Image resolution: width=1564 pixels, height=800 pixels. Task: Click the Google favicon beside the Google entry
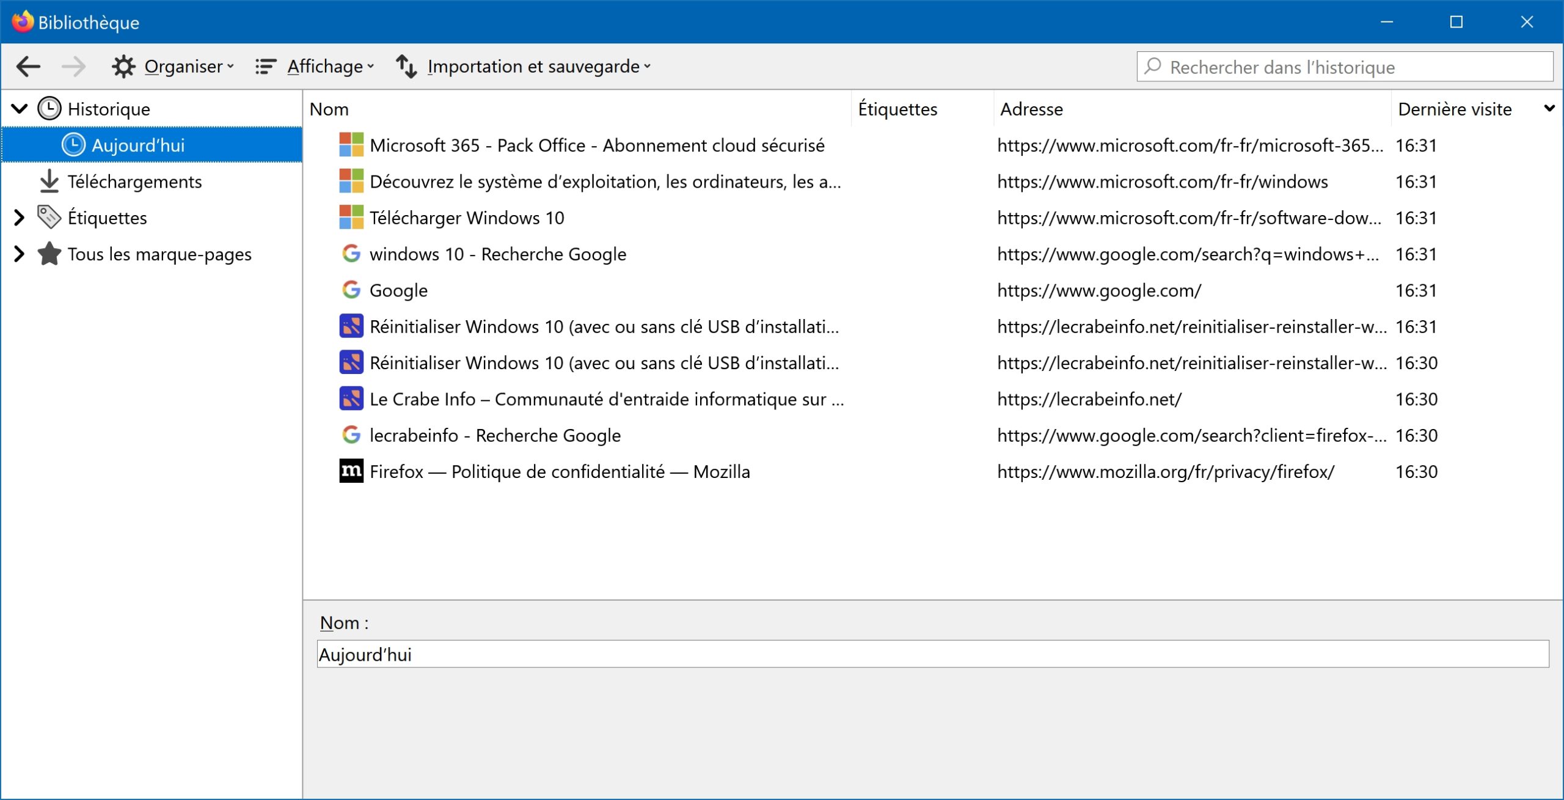(351, 290)
